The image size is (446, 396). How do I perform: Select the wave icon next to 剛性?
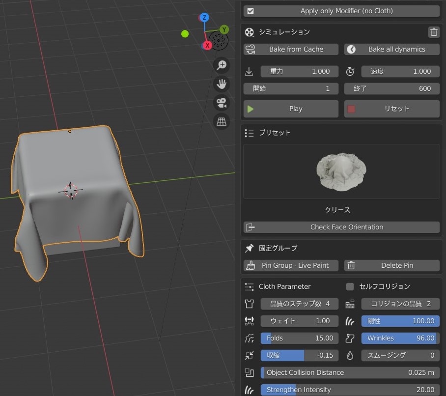pyautogui.click(x=350, y=321)
